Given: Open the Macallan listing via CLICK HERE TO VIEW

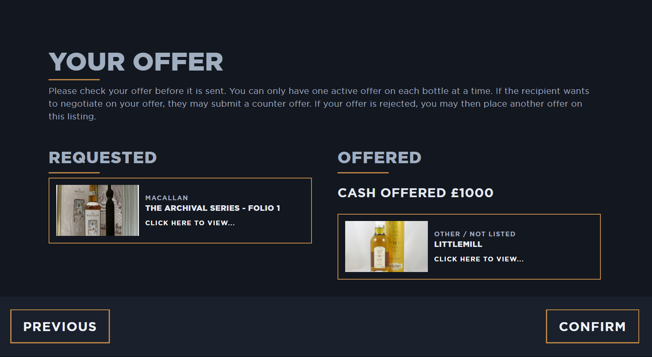Looking at the screenshot, I should 190,223.
